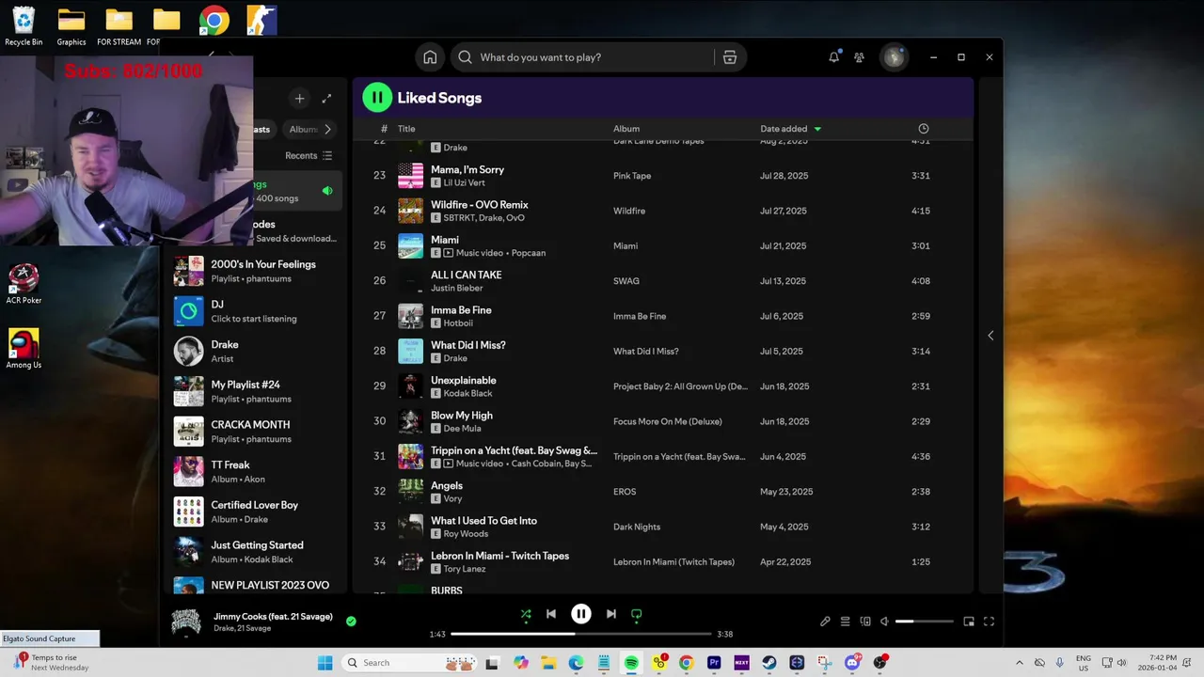Pause playback in the bottom player

pos(581,614)
